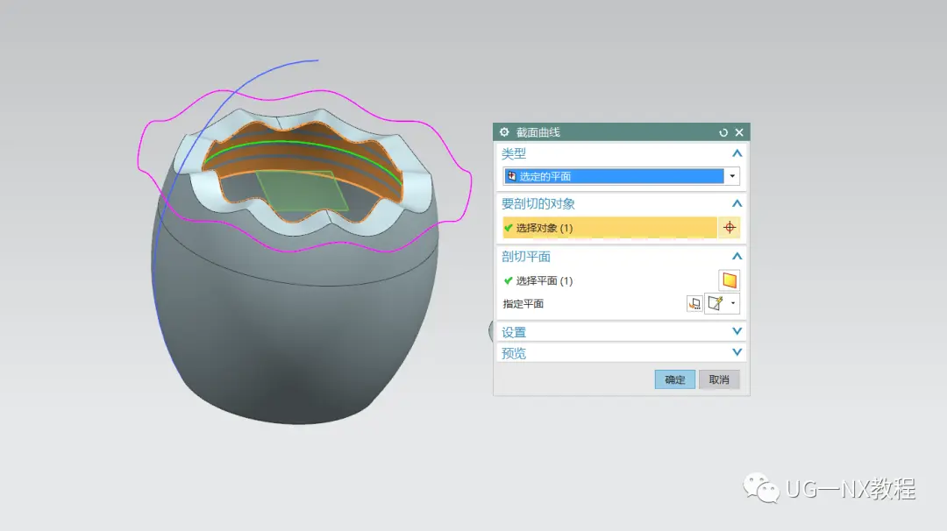
Task: Open the plane type arrow next to 指定平面
Action: coord(732,303)
